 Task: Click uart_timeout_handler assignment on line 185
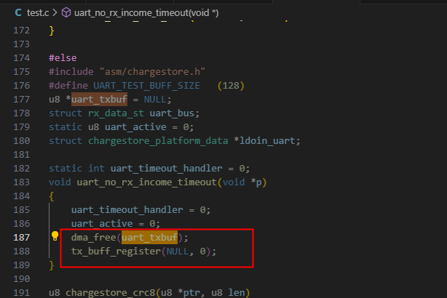(x=127, y=210)
